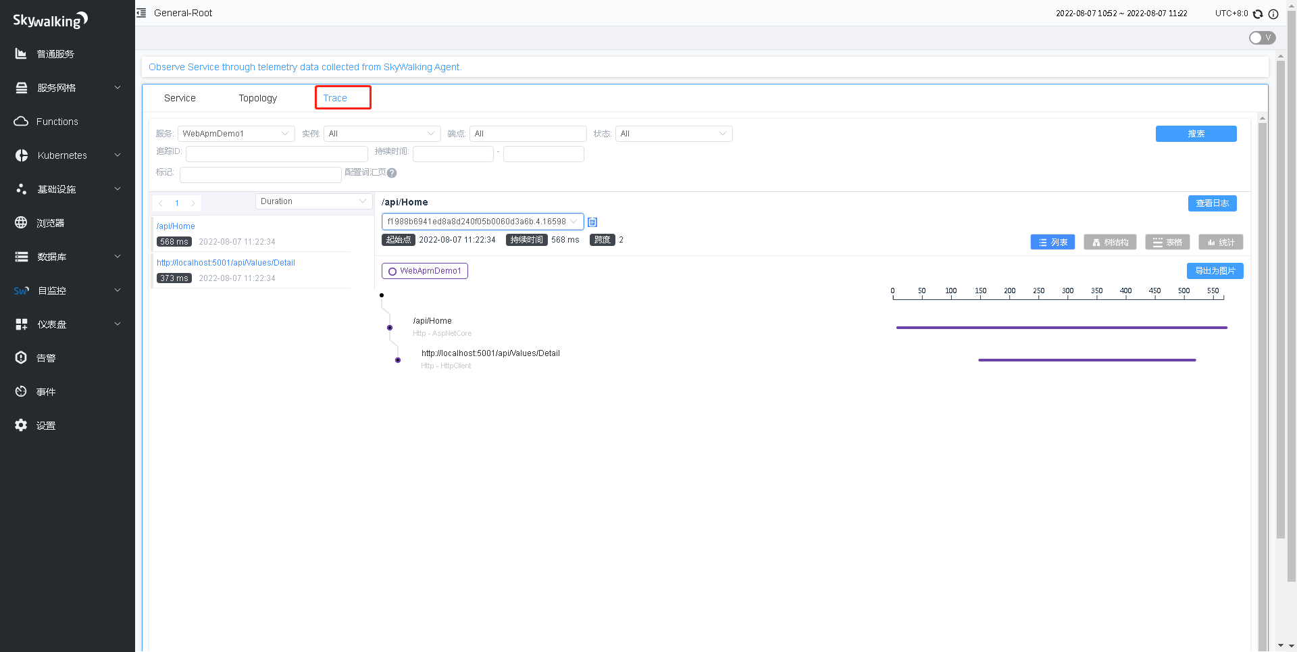Toggle the V edit-mode switch
The width and height of the screenshot is (1297, 652).
coord(1261,38)
